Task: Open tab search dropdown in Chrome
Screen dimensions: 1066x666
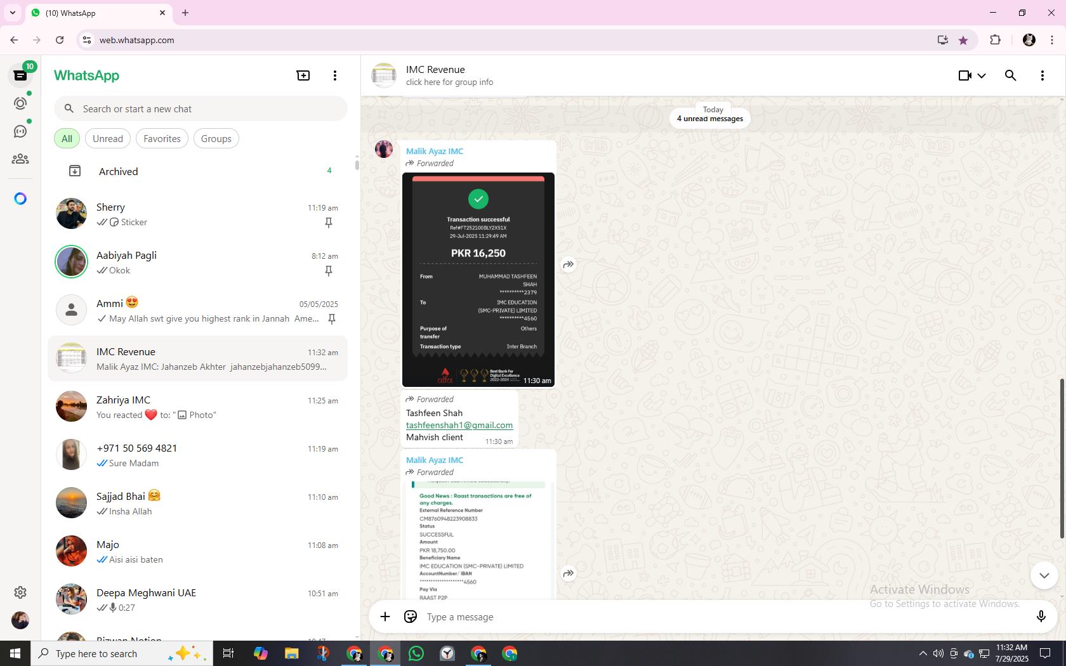Action: click(13, 13)
